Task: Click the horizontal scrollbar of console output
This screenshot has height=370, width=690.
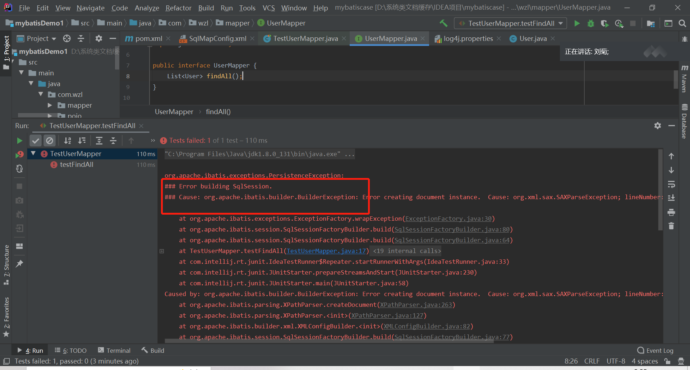Action: [329, 341]
